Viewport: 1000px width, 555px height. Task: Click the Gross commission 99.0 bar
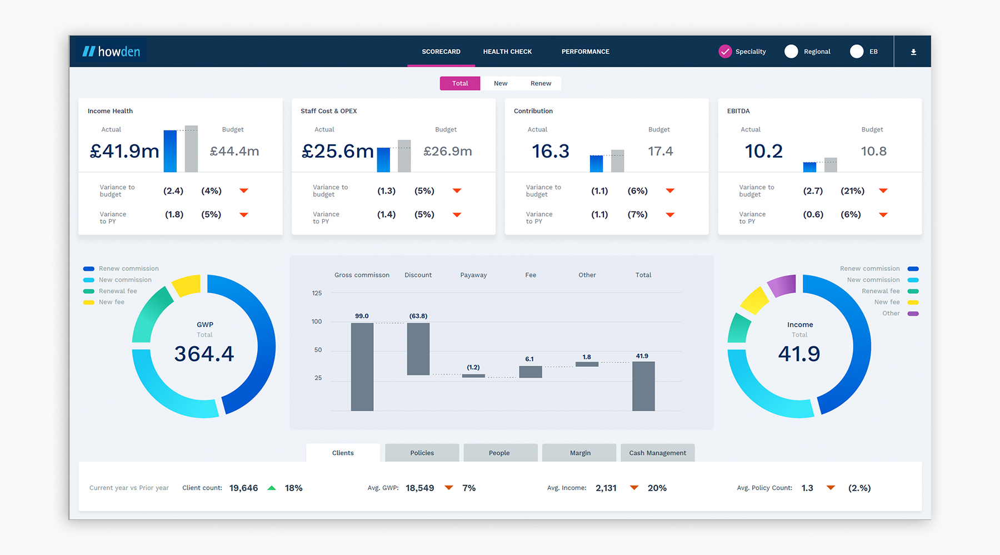362,367
